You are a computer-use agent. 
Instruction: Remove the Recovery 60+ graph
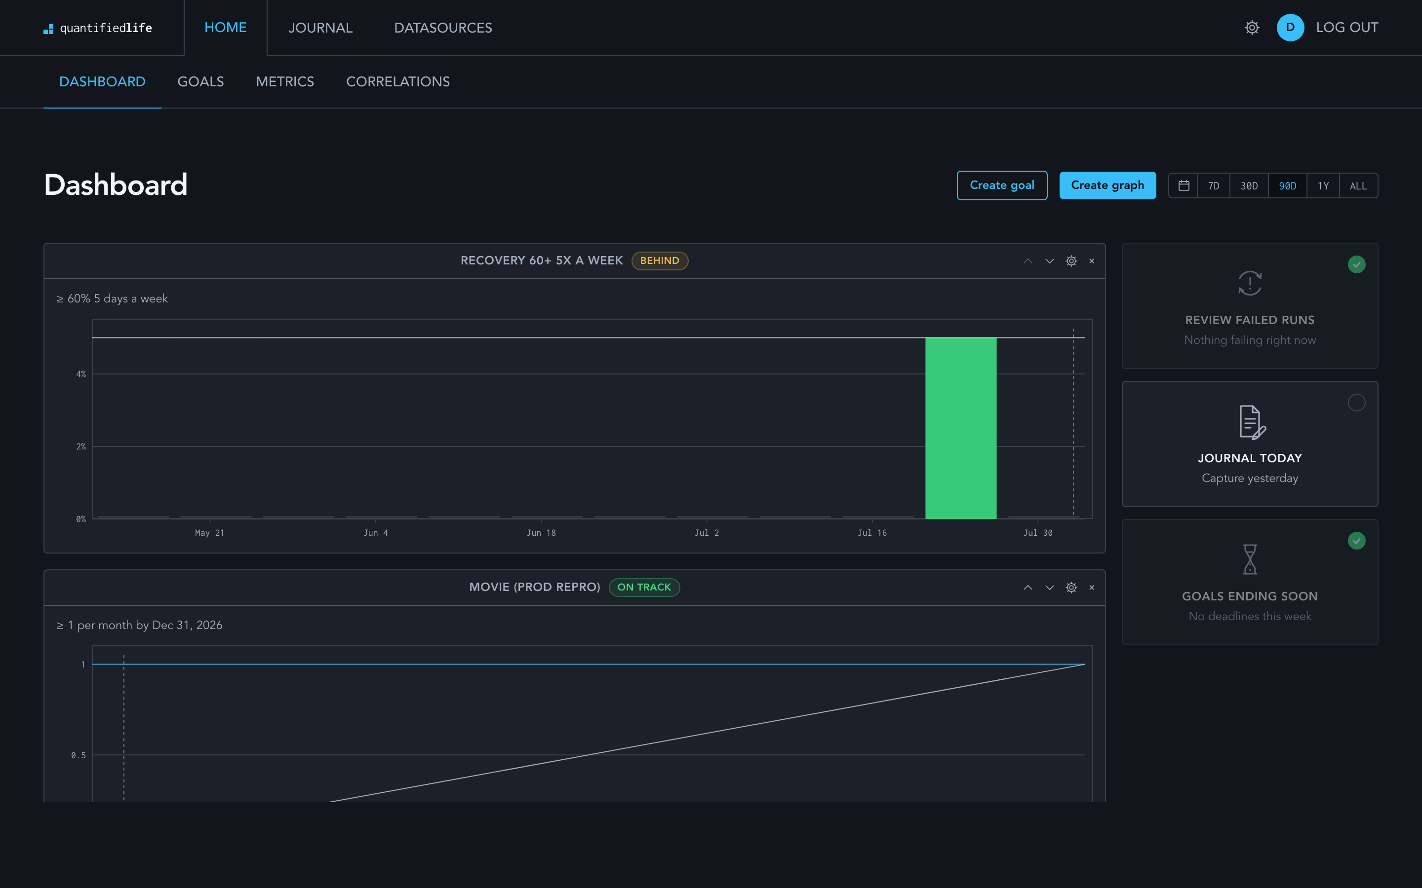(x=1092, y=261)
